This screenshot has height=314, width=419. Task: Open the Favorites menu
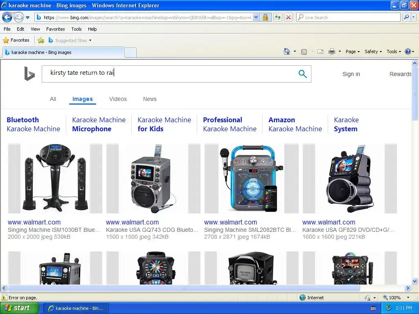point(55,29)
